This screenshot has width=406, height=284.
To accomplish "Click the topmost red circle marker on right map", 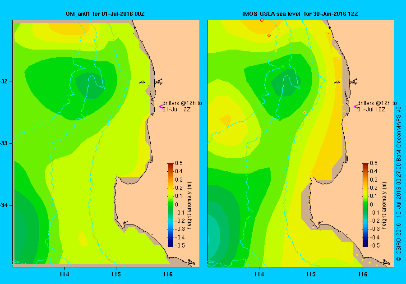I will click(262, 20).
